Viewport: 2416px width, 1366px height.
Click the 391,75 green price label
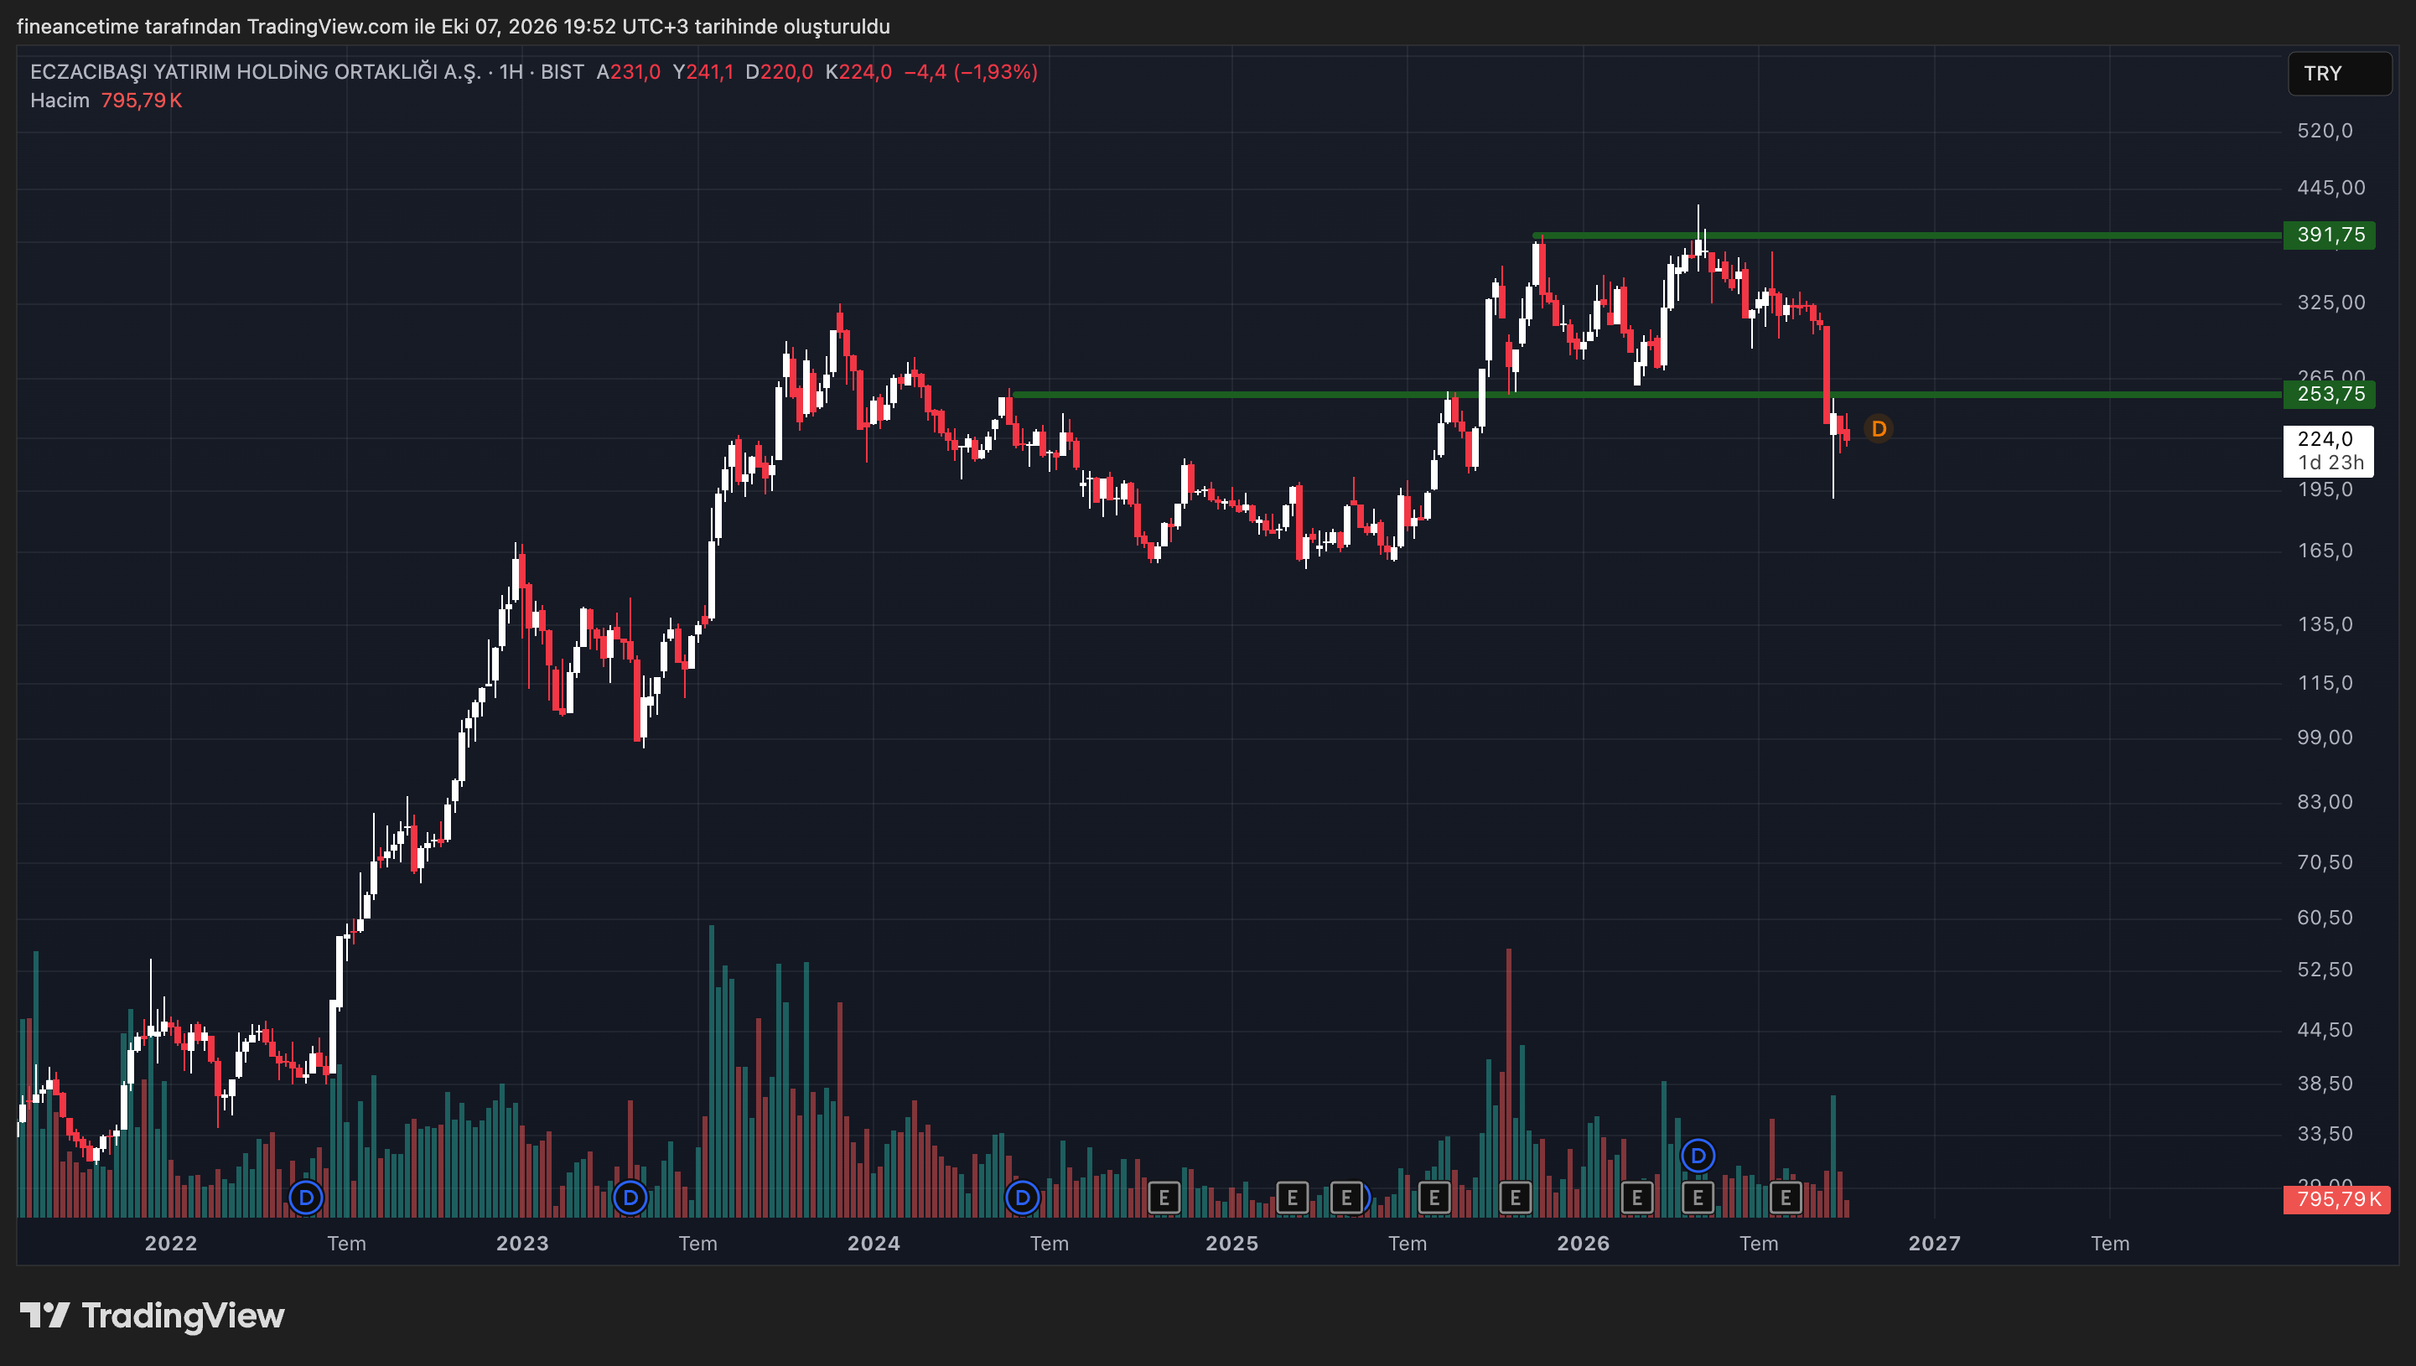pyautogui.click(x=2330, y=235)
